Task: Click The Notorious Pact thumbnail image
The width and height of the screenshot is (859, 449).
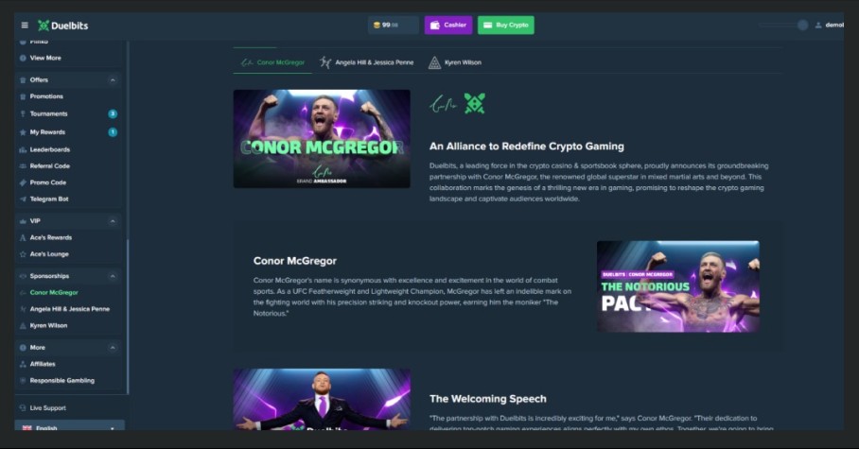Action: [x=678, y=286]
